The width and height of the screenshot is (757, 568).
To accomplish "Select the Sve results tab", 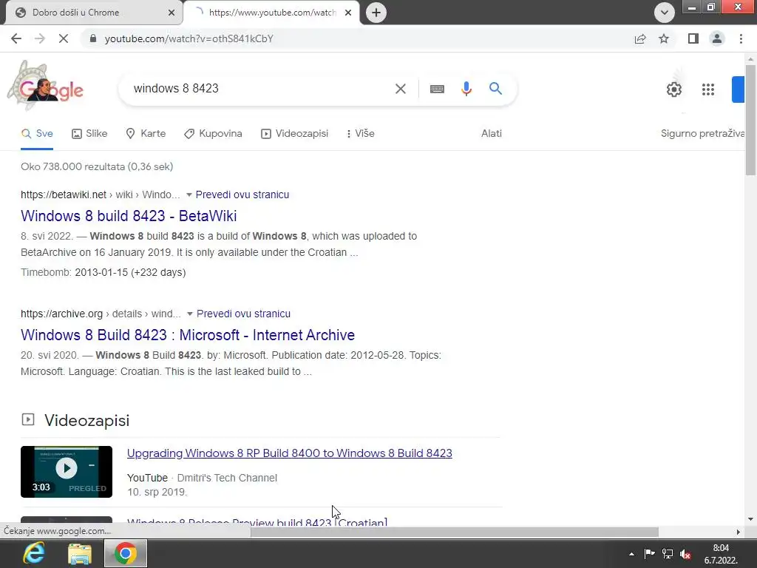I will [x=37, y=134].
